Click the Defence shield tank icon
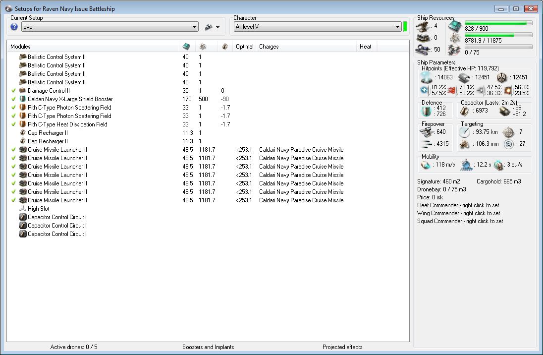 click(426, 111)
